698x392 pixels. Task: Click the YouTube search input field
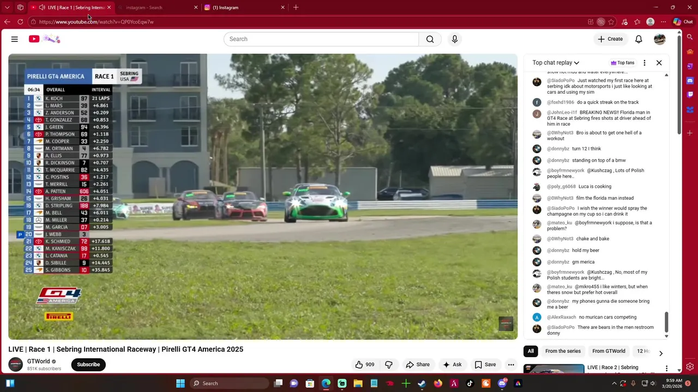(321, 39)
